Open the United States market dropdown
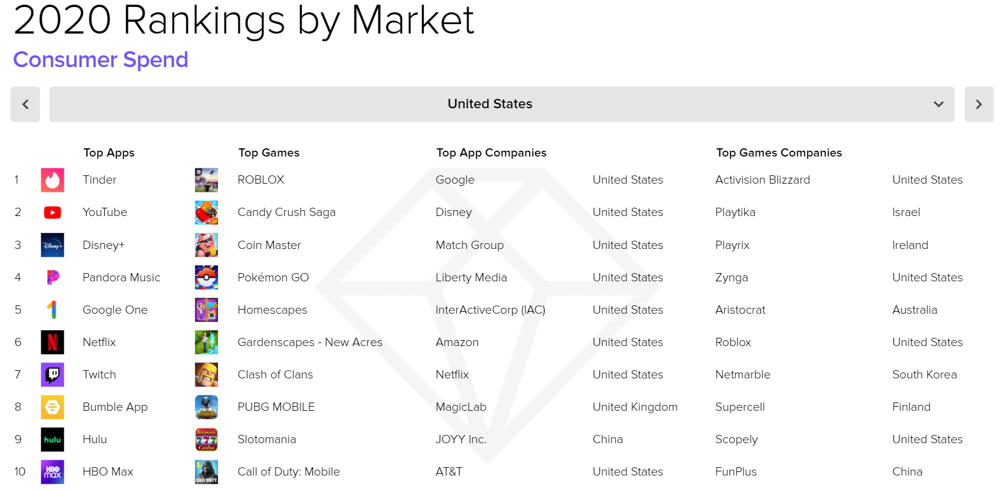The height and width of the screenshot is (492, 1006). click(502, 104)
